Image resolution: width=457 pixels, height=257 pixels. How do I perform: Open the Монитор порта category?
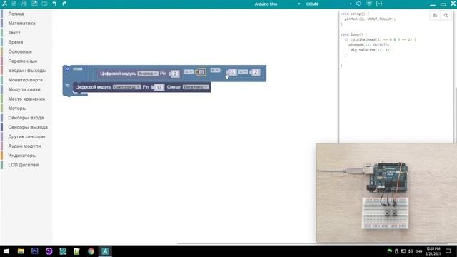(26, 80)
